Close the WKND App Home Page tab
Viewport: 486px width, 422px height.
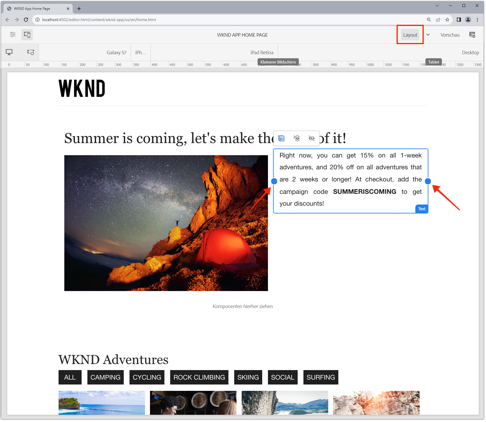[x=68, y=9]
